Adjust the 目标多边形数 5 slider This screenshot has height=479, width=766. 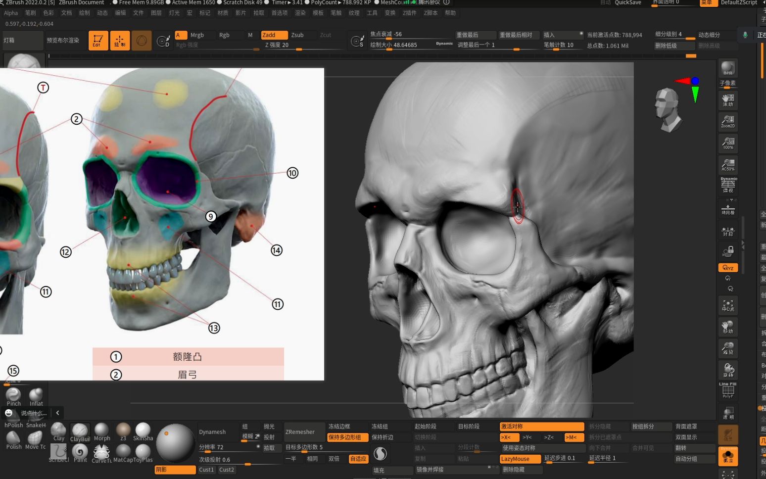tap(326, 447)
